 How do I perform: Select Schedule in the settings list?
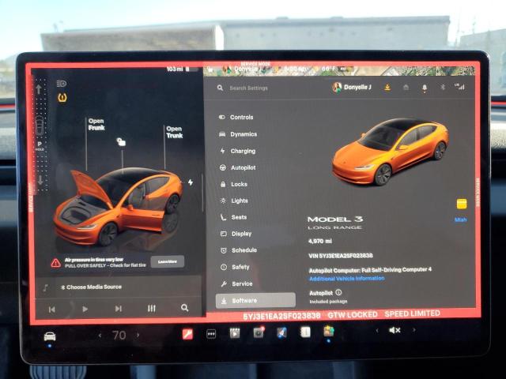239,250
